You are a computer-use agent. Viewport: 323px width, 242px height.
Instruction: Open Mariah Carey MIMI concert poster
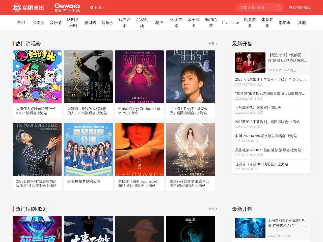[x=139, y=77]
